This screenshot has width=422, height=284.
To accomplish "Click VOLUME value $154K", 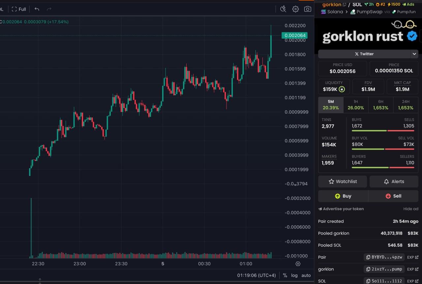I will [329, 145].
